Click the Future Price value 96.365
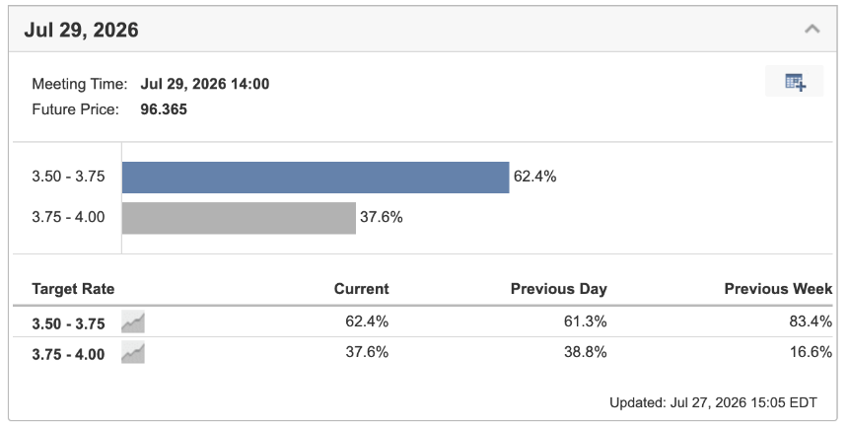This screenshot has height=429, width=848. pyautogui.click(x=164, y=109)
